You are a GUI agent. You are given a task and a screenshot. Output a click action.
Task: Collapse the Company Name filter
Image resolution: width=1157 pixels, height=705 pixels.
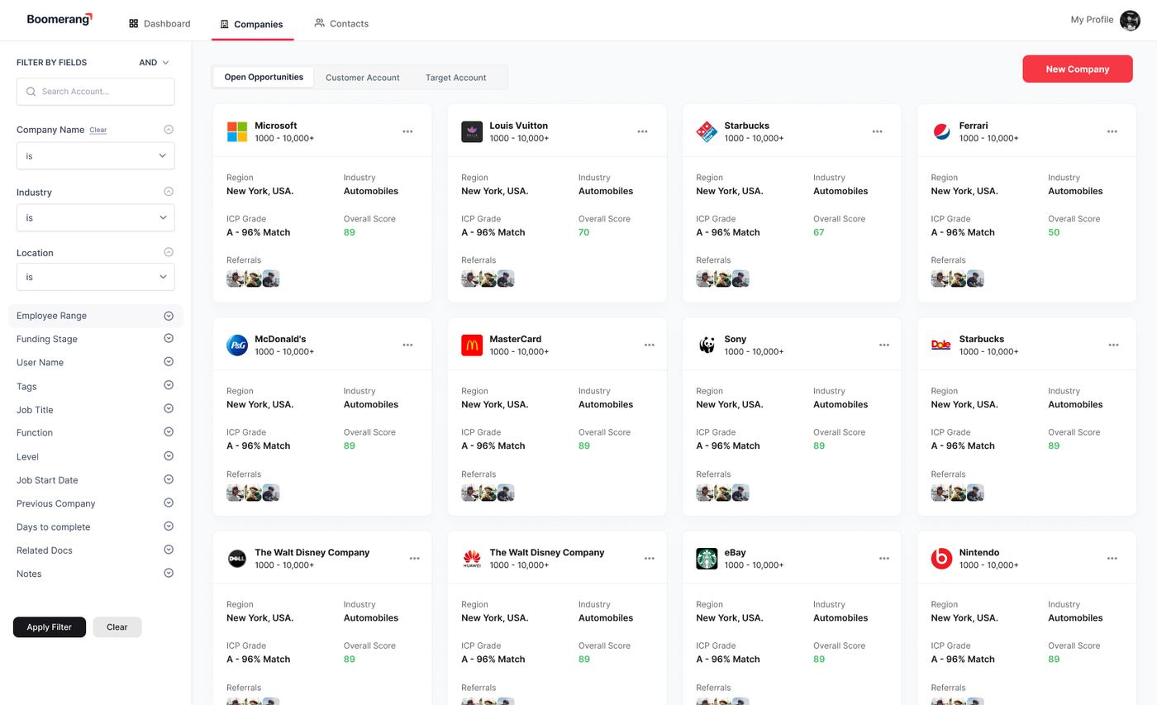point(169,129)
